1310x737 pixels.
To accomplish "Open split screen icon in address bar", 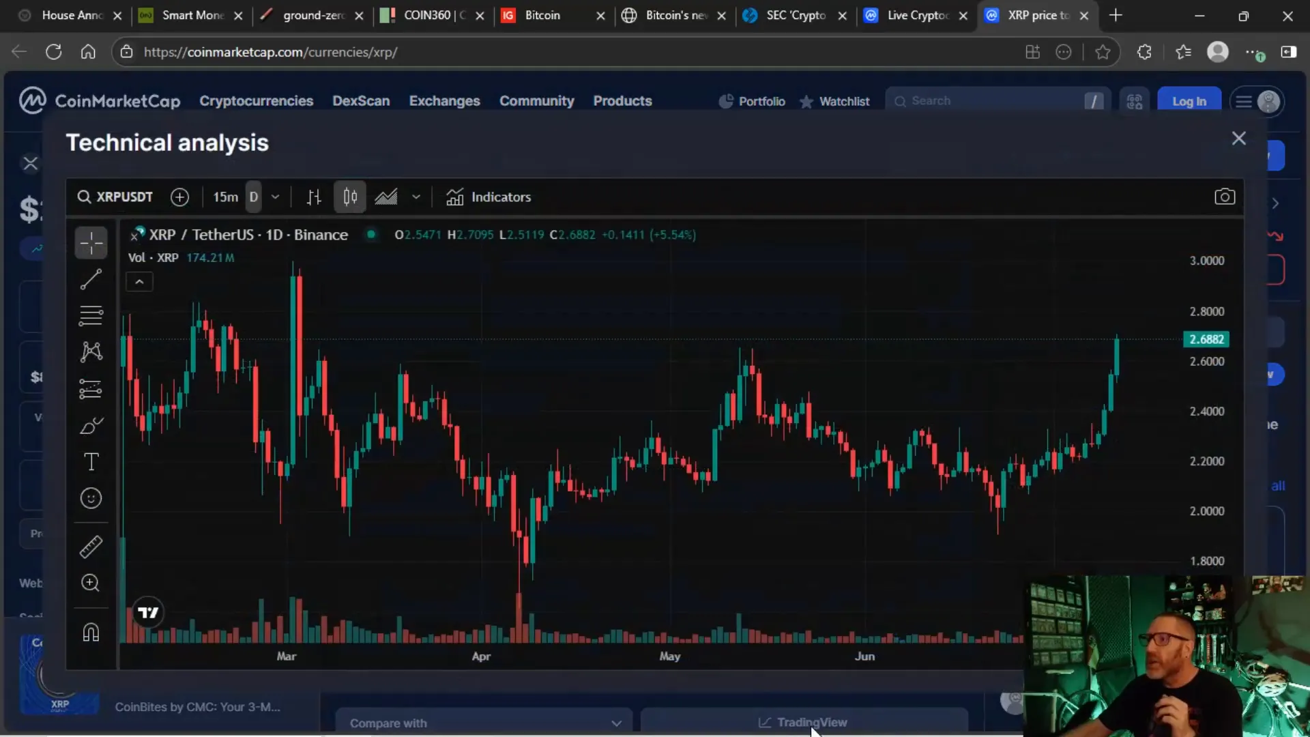I will 1032,52.
